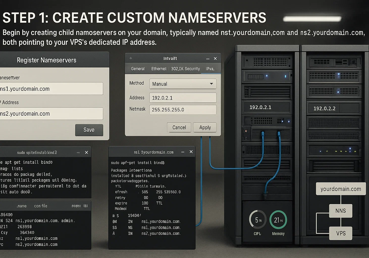This screenshot has width=369, height=258.
Task: Select the yourdomain.com node in the diagram
Action: (x=341, y=189)
